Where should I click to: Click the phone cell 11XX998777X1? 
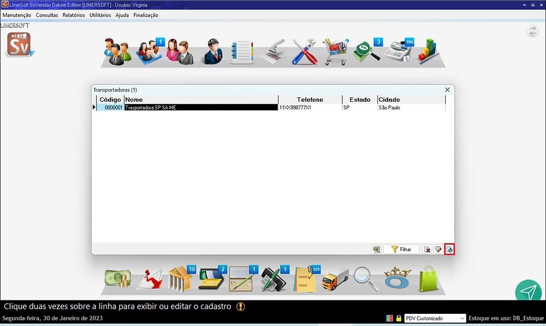click(x=310, y=107)
